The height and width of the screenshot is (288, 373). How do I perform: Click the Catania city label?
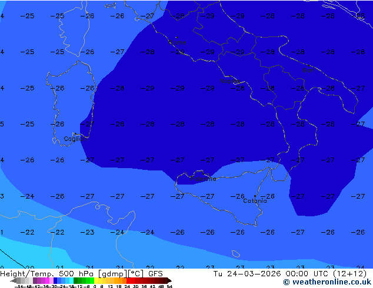255,201
